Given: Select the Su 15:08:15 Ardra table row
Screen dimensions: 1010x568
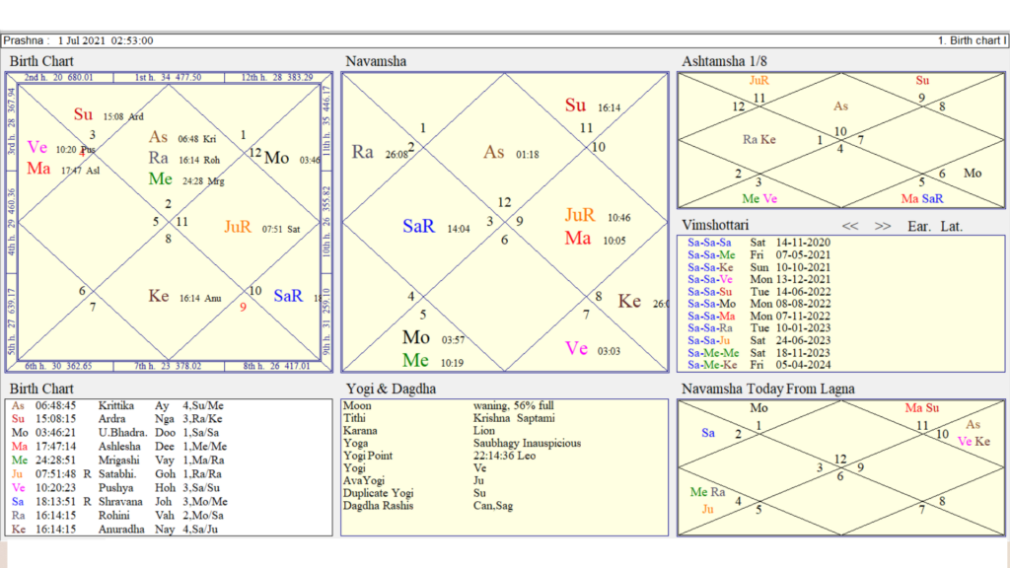Looking at the screenshot, I should (118, 419).
